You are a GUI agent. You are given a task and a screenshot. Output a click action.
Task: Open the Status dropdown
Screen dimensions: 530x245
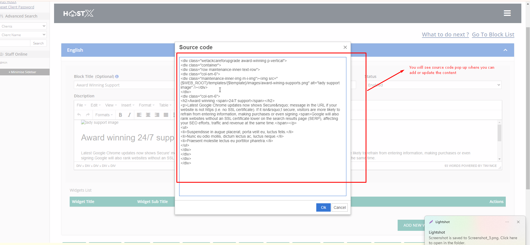(x=433, y=85)
